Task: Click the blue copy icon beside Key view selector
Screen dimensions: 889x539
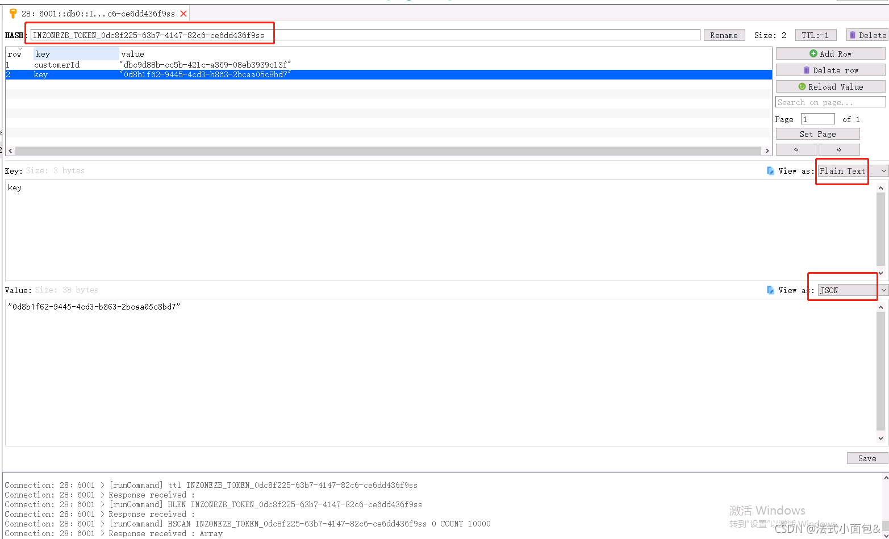Action: (x=770, y=170)
